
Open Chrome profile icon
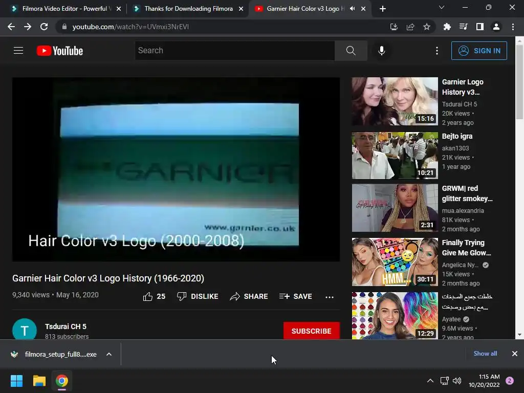point(496,27)
